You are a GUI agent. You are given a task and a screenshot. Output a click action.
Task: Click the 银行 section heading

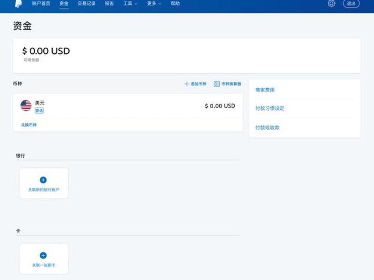[x=21, y=156]
